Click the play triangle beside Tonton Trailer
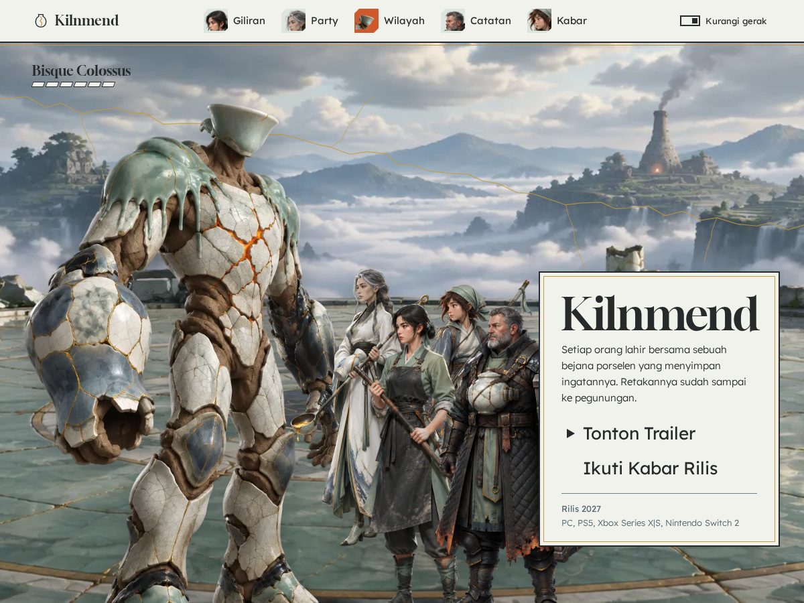Screen dimensions: 804x603 570,433
